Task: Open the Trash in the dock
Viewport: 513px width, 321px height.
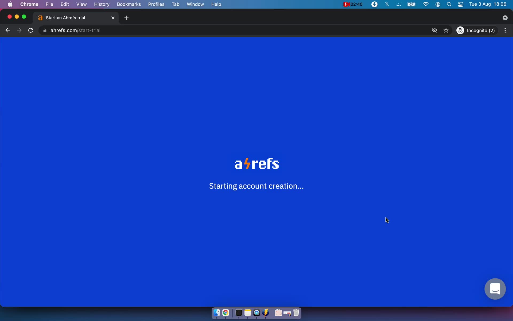Action: [x=296, y=313]
